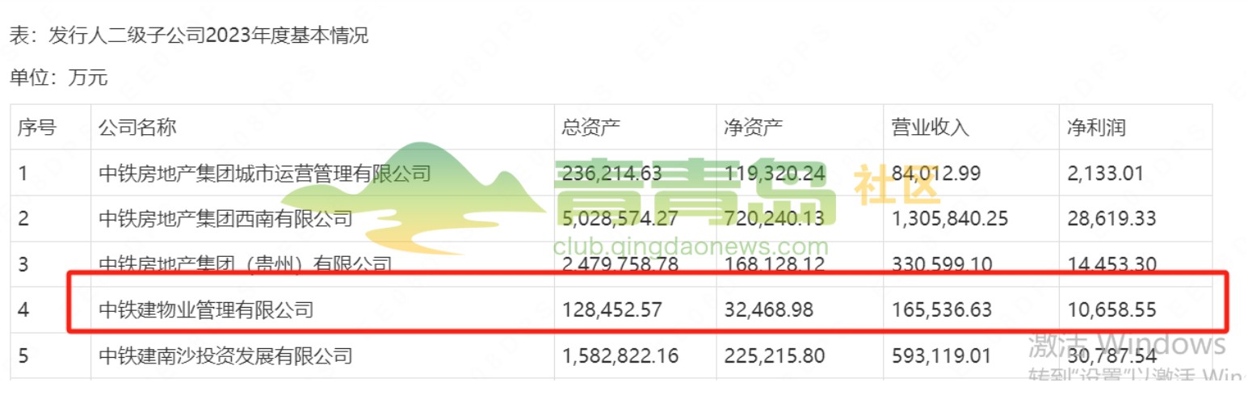Viewport: 1248px width, 395px height.
Task: Click net profit value 30,787.54
Action: [1111, 355]
